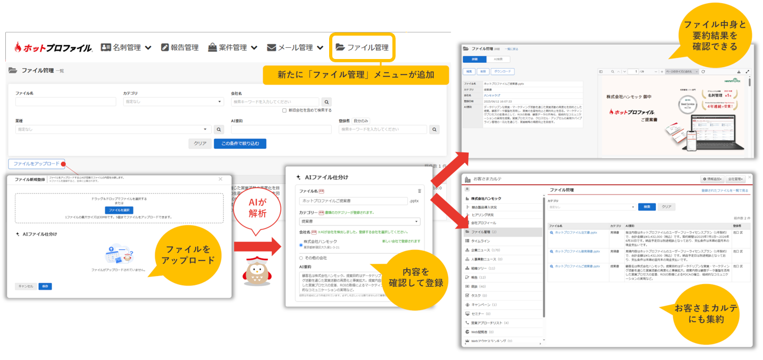The image size is (763, 360).
Task: Open the カテゴリ dropdown in search form
Action: click(173, 102)
